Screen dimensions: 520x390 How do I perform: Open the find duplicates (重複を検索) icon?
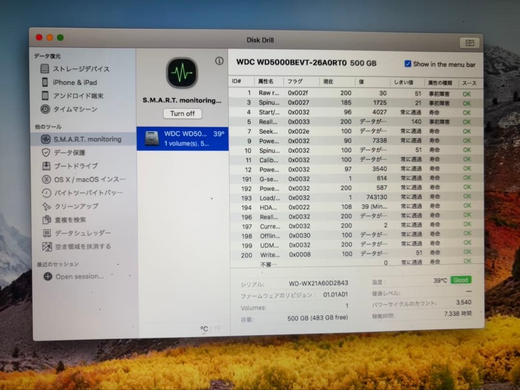[x=46, y=220]
